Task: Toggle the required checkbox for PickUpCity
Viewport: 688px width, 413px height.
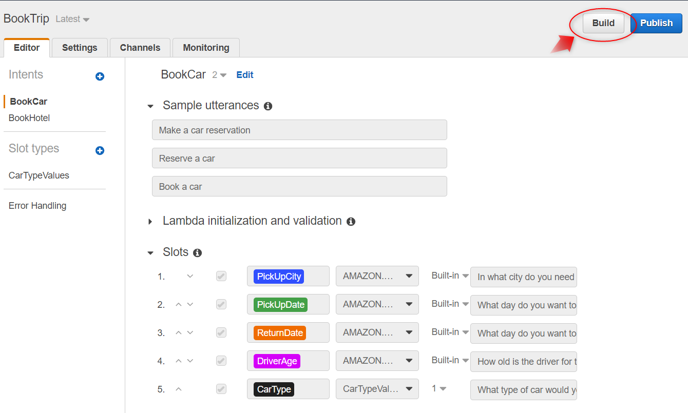Action: [221, 277]
